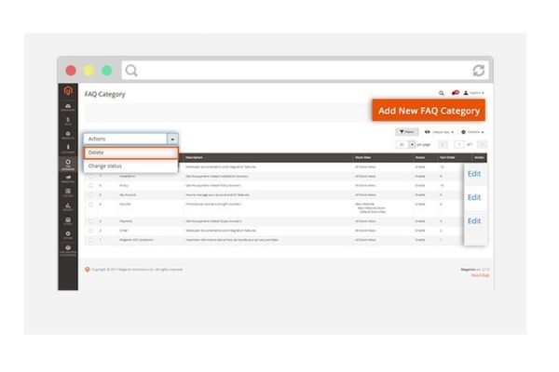Open the Filters button
Image resolution: width=559 pixels, height=372 pixels.
pyautogui.click(x=406, y=132)
